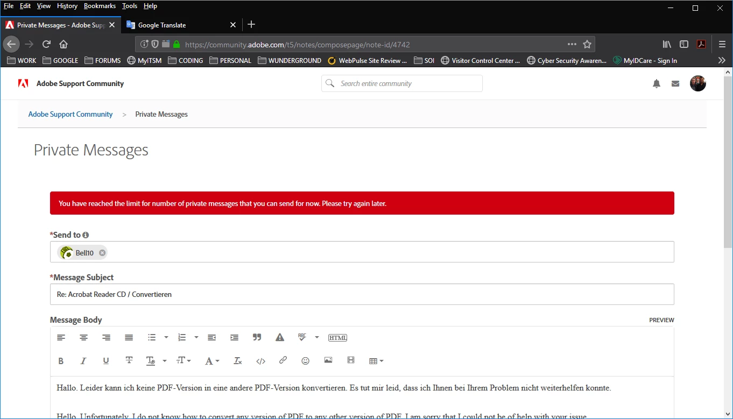Edit the Message Subject field
Viewport: 733px width, 419px height.
(362, 294)
